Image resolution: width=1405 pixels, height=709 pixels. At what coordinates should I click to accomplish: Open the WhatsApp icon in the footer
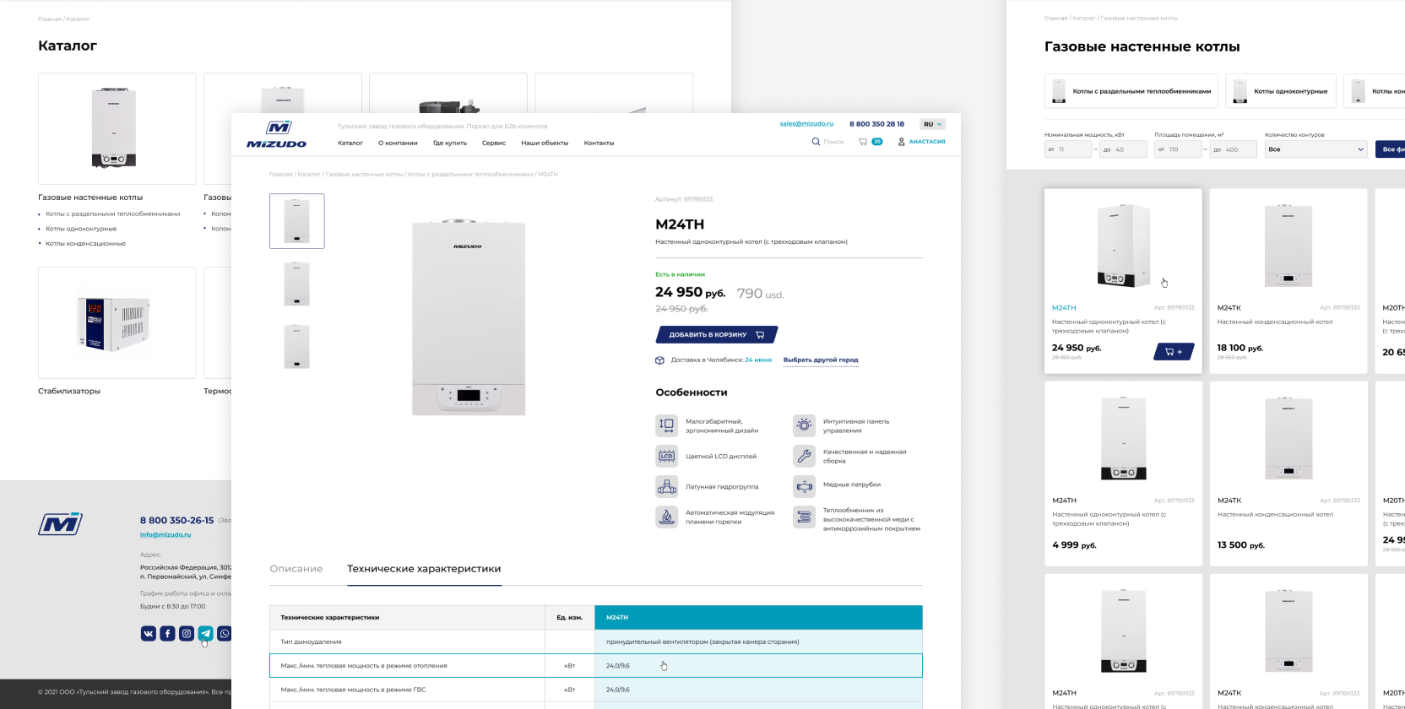pyautogui.click(x=225, y=633)
